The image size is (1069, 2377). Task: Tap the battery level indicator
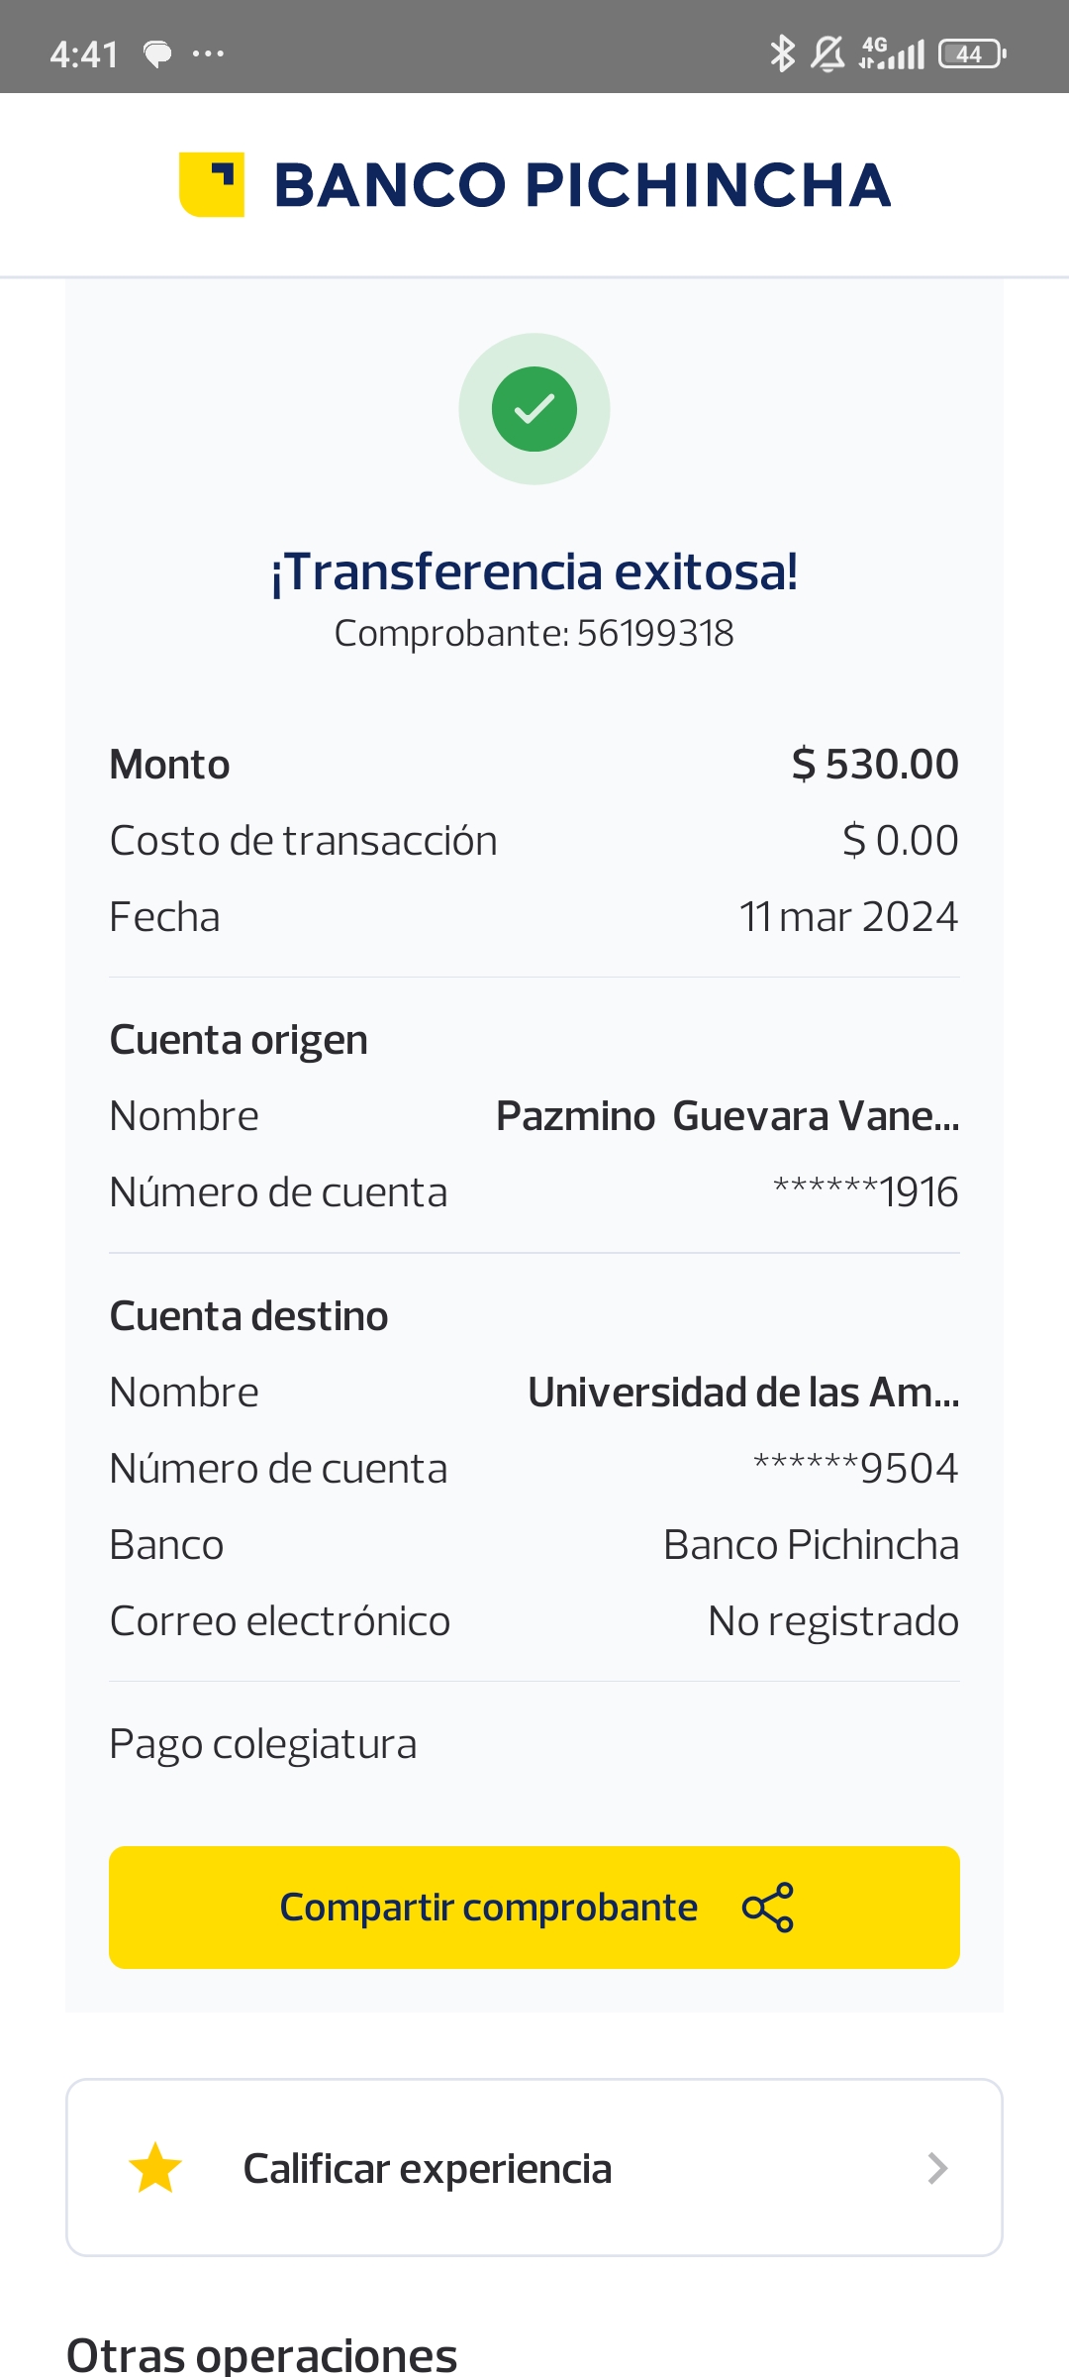coord(972,53)
